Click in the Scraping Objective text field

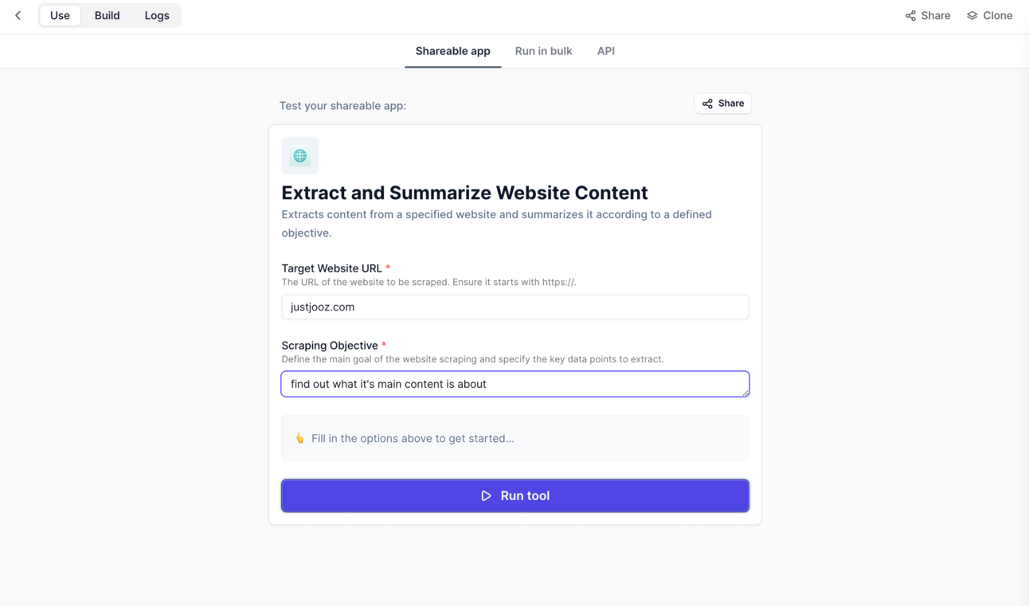point(514,384)
